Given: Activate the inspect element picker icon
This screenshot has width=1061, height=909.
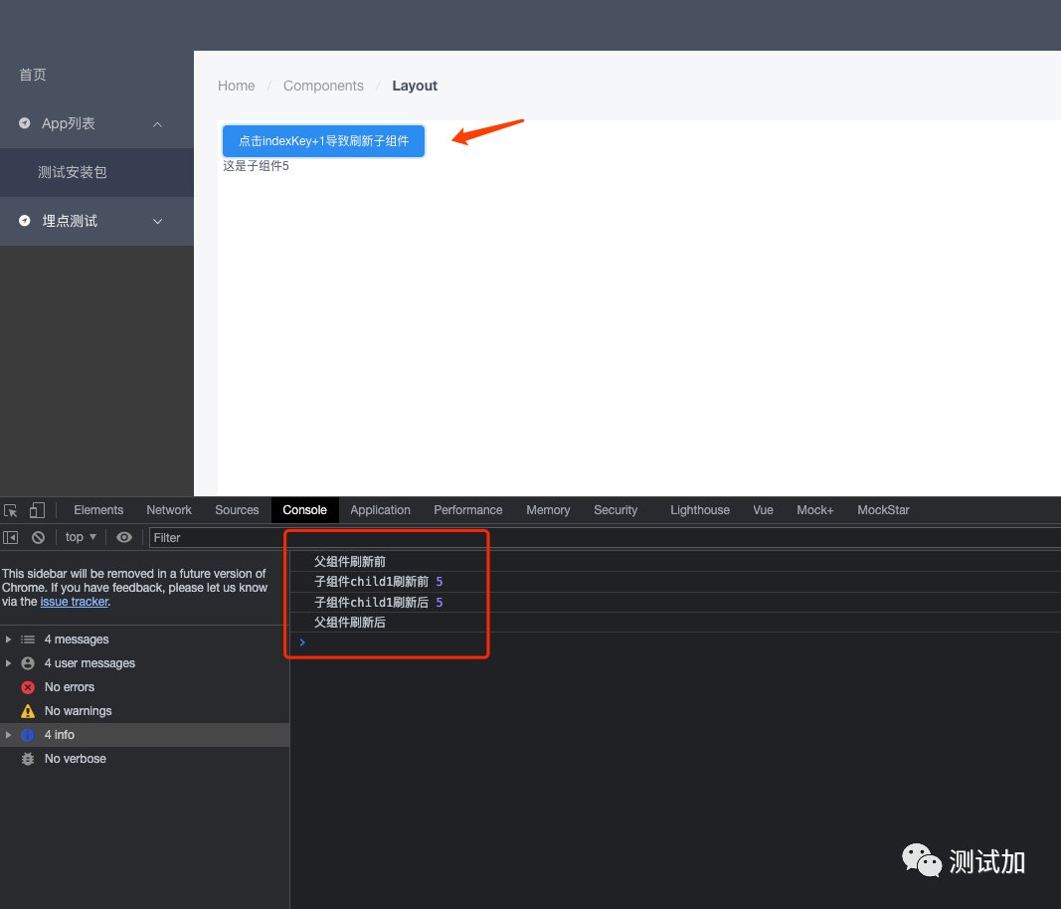Looking at the screenshot, I should [x=11, y=510].
